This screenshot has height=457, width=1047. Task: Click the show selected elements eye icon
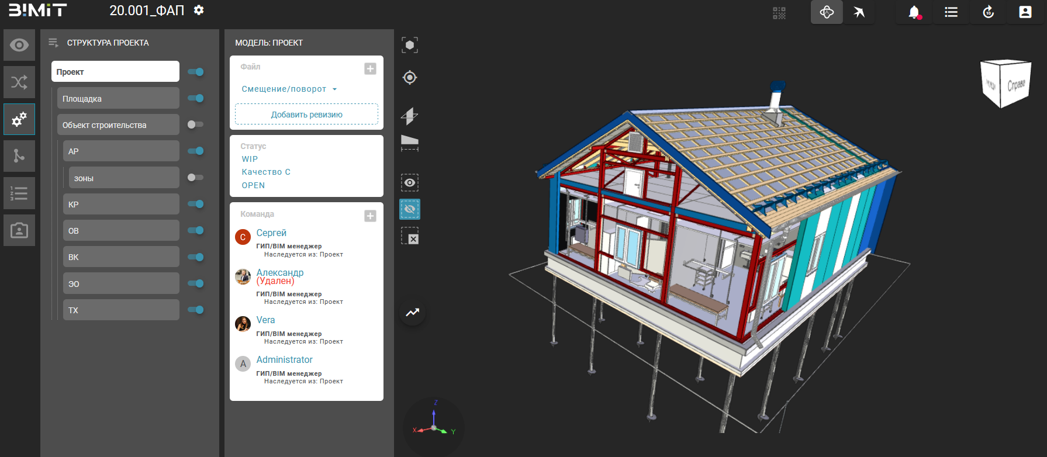[410, 183]
